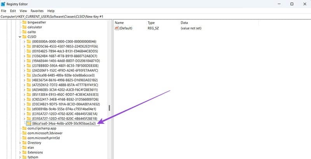Select the {018D5C66-4533-4307-9B53-224DE2ED1FE6} key name
This screenshot has height=159, width=311.
[x=65, y=47]
